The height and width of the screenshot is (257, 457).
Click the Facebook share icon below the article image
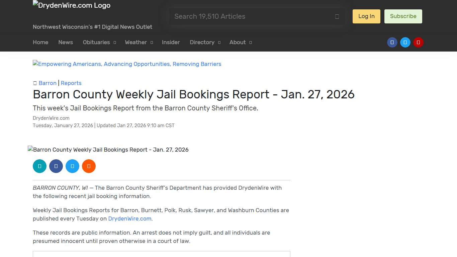click(56, 166)
